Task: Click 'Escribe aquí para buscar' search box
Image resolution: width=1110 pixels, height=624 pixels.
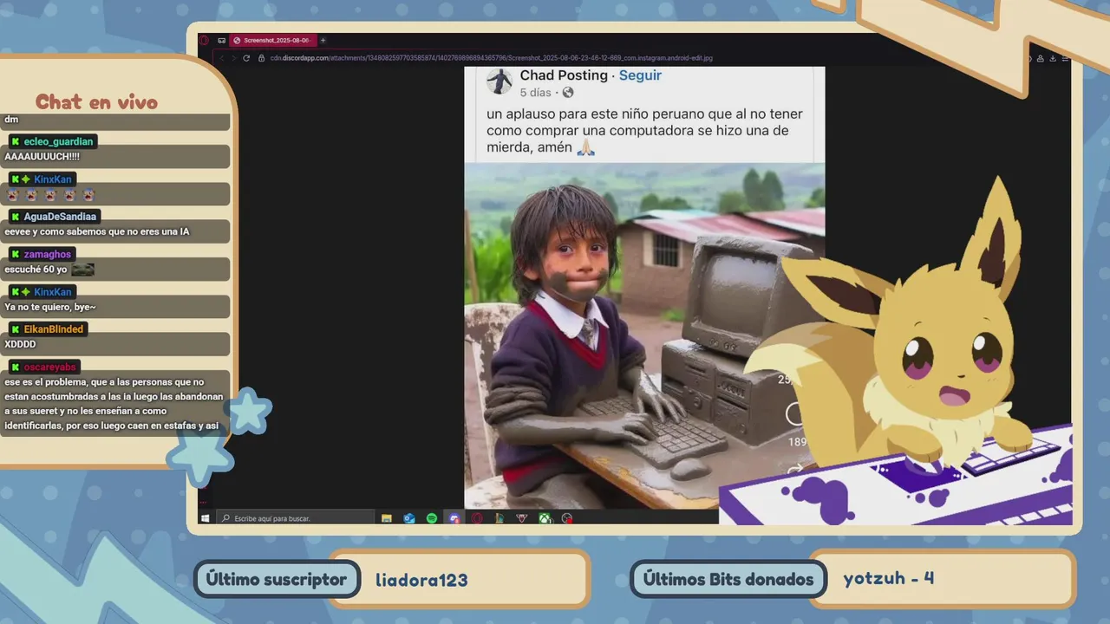Action: tap(295, 518)
